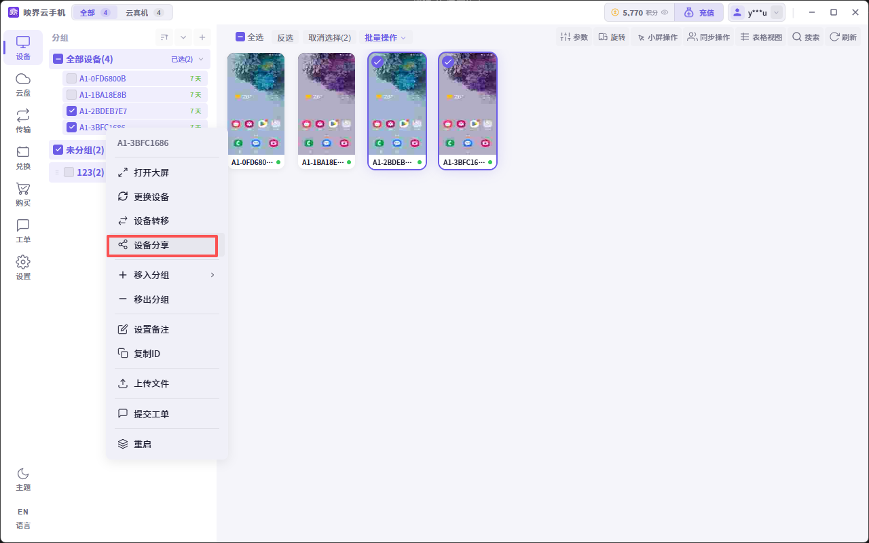Viewport: 869px width, 543px height.
Task: Click the sort icon in 分组 header
Action: click(164, 37)
